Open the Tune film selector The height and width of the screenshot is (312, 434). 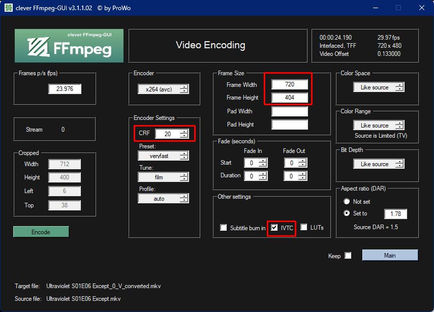(163, 177)
